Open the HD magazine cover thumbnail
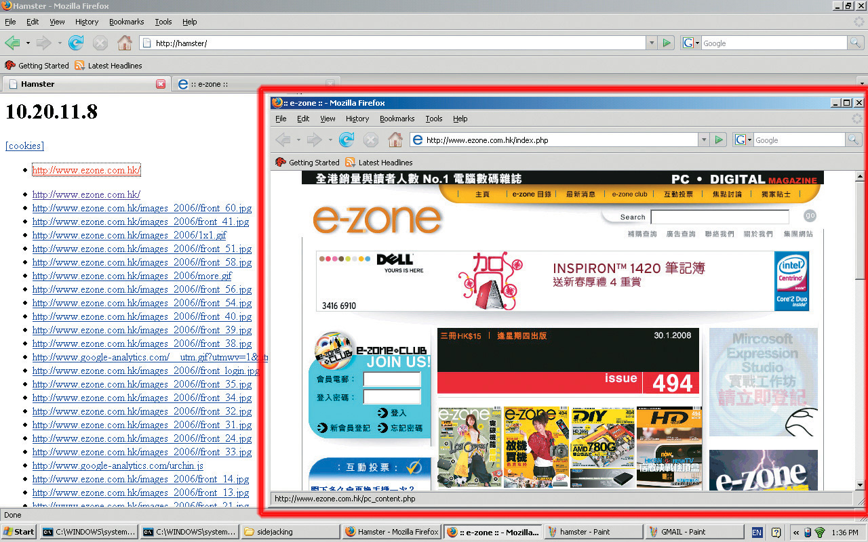868x542 pixels. coord(669,447)
